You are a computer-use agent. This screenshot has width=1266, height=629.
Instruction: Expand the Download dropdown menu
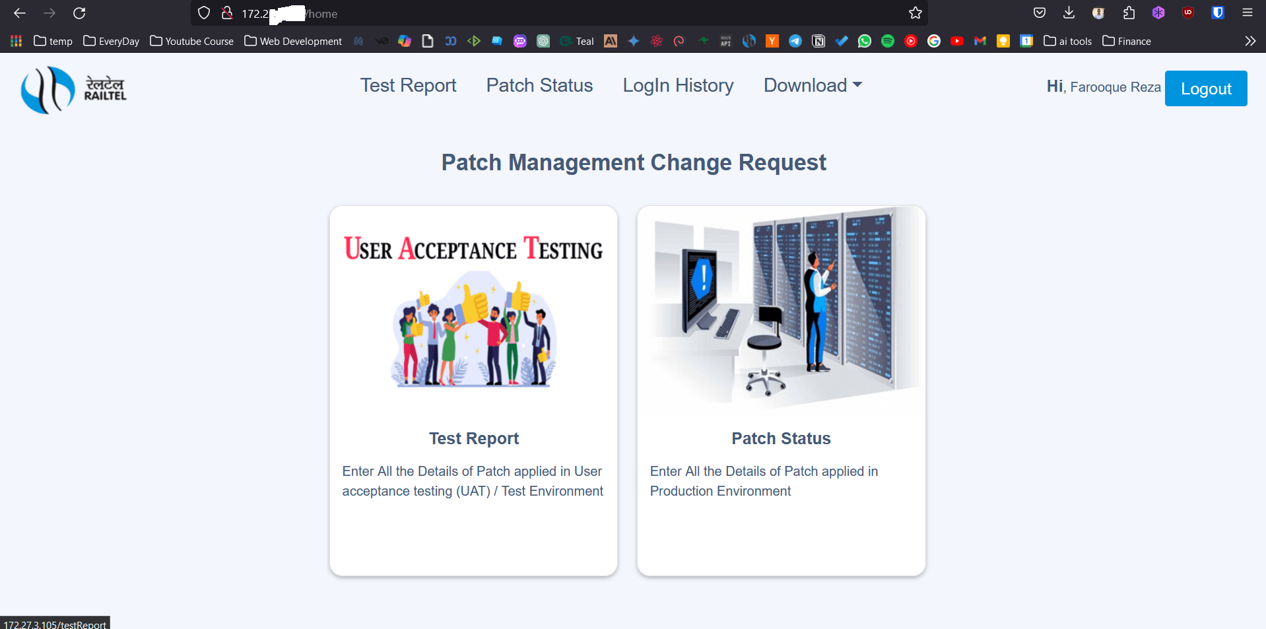813,86
